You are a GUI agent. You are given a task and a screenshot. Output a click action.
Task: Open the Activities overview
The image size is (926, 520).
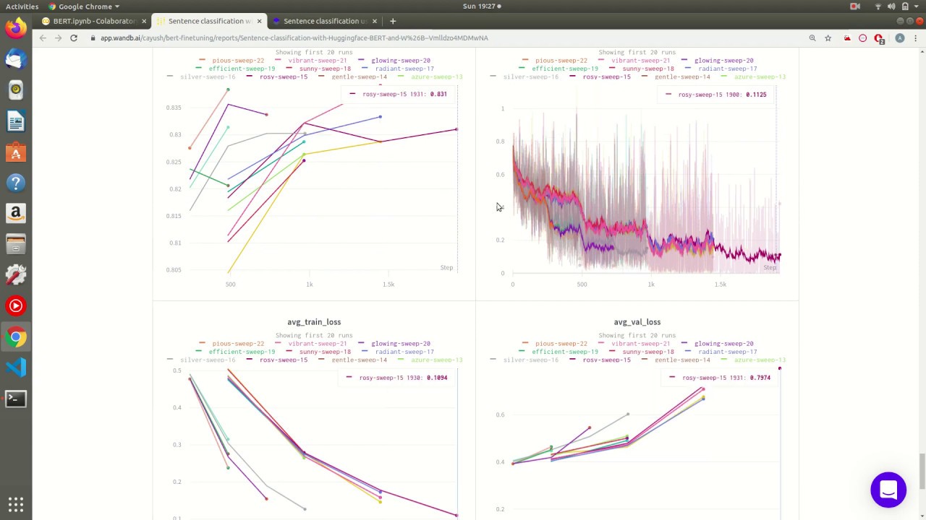pos(22,6)
